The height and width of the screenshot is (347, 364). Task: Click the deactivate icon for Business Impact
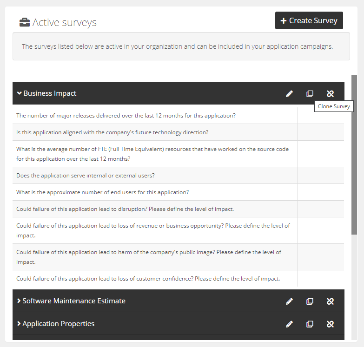[330, 94]
